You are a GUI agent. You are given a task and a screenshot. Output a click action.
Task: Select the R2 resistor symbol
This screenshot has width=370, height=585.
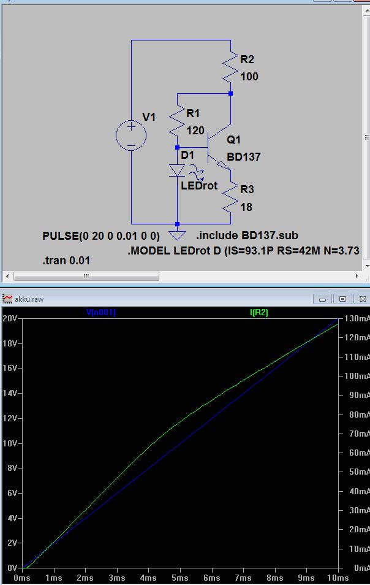click(x=230, y=67)
